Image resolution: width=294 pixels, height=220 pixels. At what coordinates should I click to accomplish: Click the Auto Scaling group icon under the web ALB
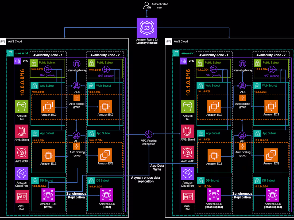tap(77, 98)
